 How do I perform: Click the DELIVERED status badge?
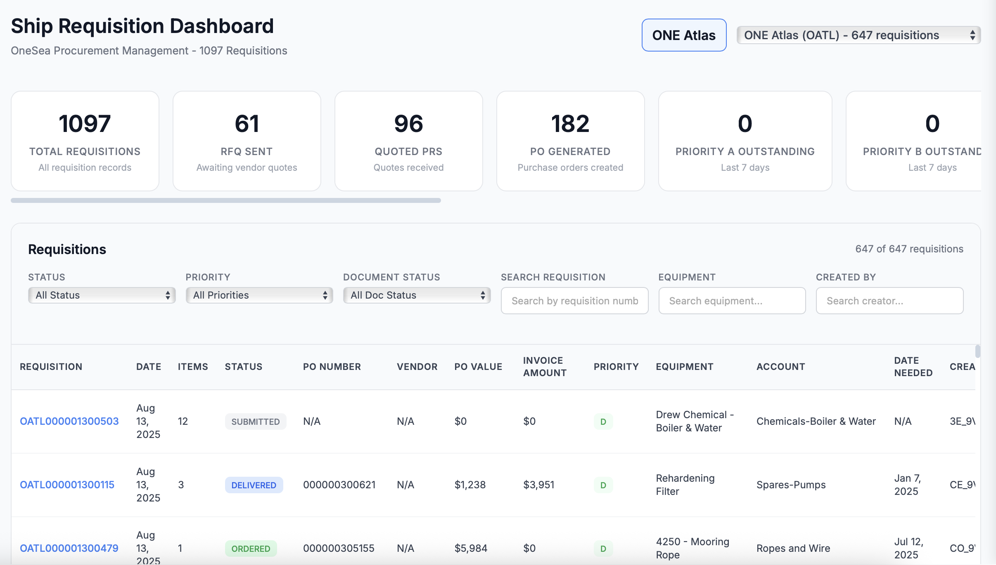(254, 485)
